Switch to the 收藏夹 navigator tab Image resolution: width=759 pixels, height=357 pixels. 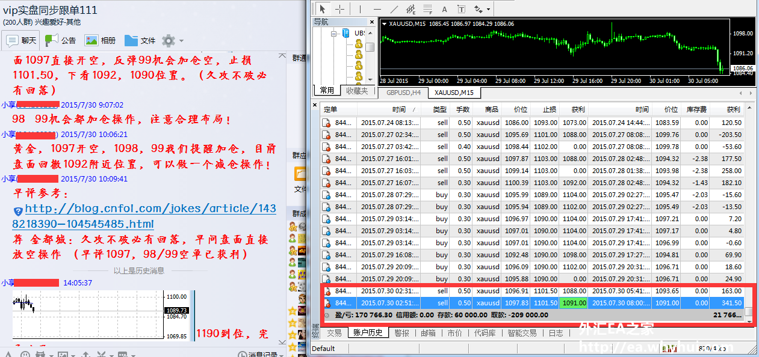(x=356, y=91)
